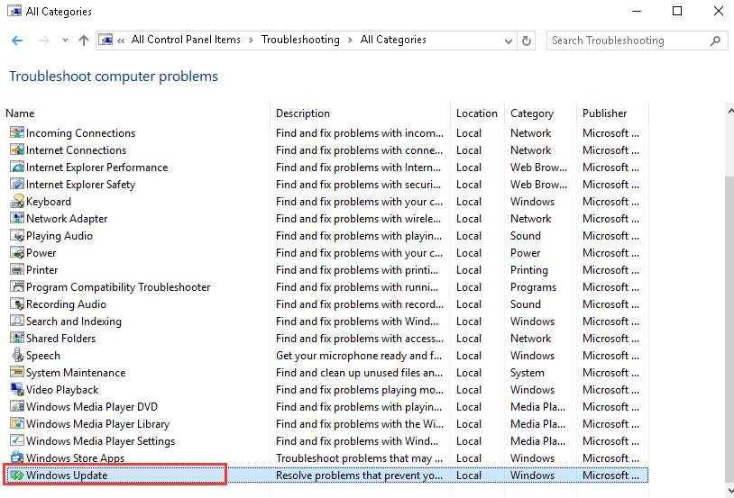The height and width of the screenshot is (498, 734).
Task: Sort list by Name column header
Action: [x=20, y=113]
